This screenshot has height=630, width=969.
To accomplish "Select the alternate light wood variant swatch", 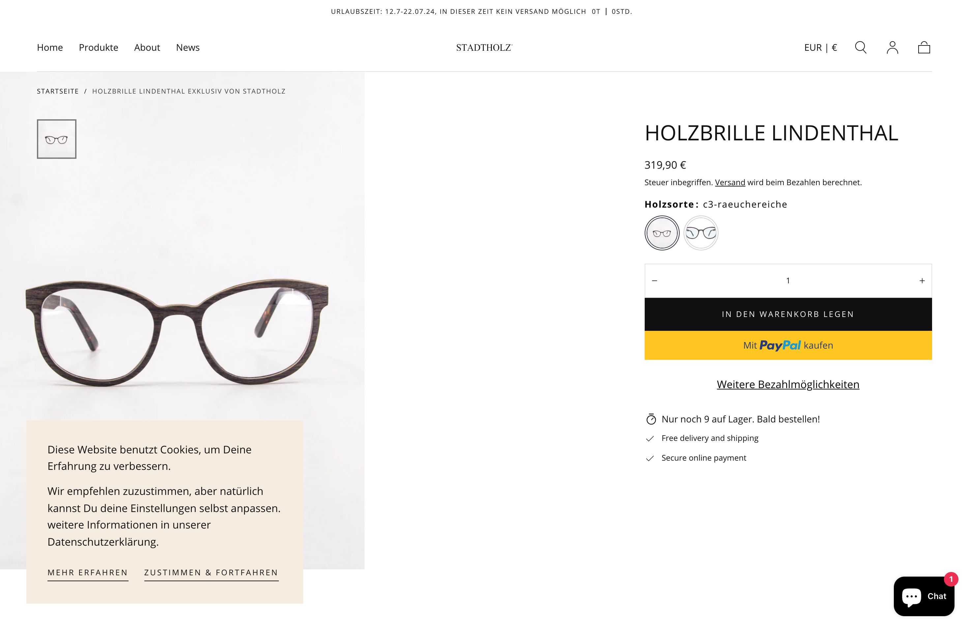I will (x=701, y=232).
